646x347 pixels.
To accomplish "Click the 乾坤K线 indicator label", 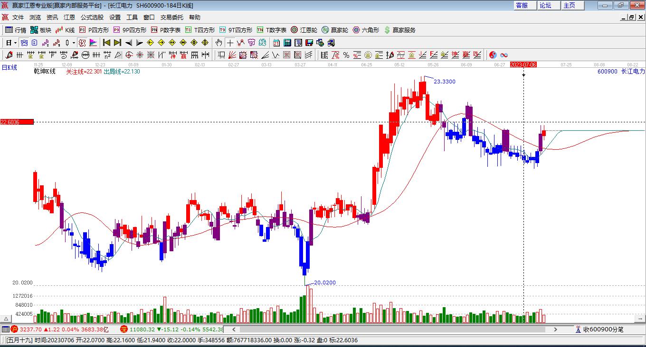I will click(x=45, y=72).
